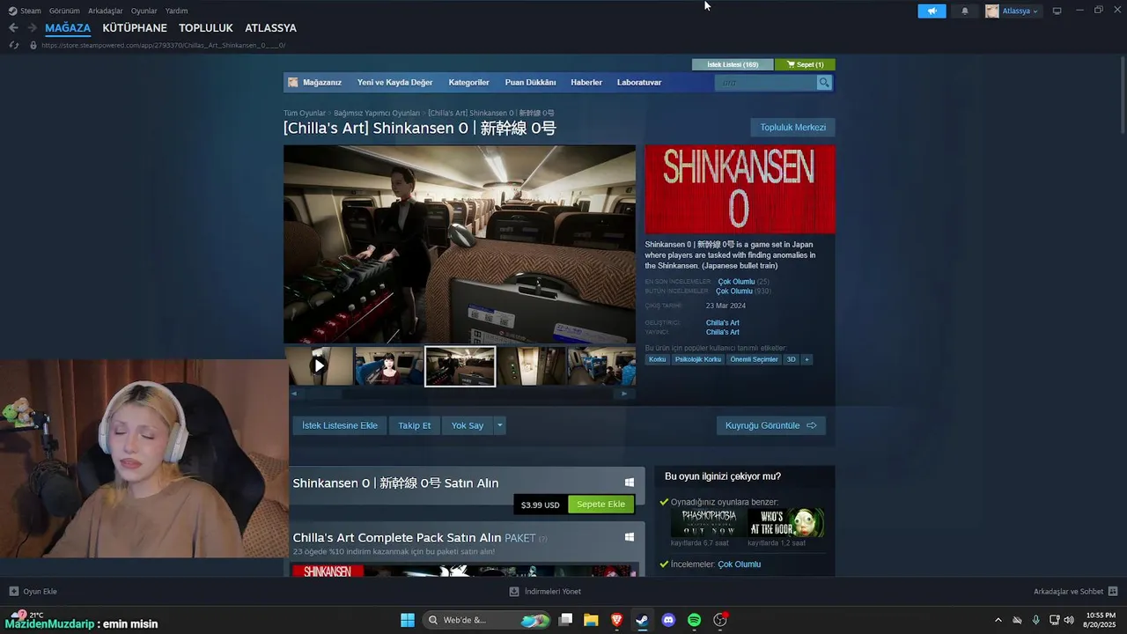Expand the Atlassya account dropdown

pos(1012,11)
